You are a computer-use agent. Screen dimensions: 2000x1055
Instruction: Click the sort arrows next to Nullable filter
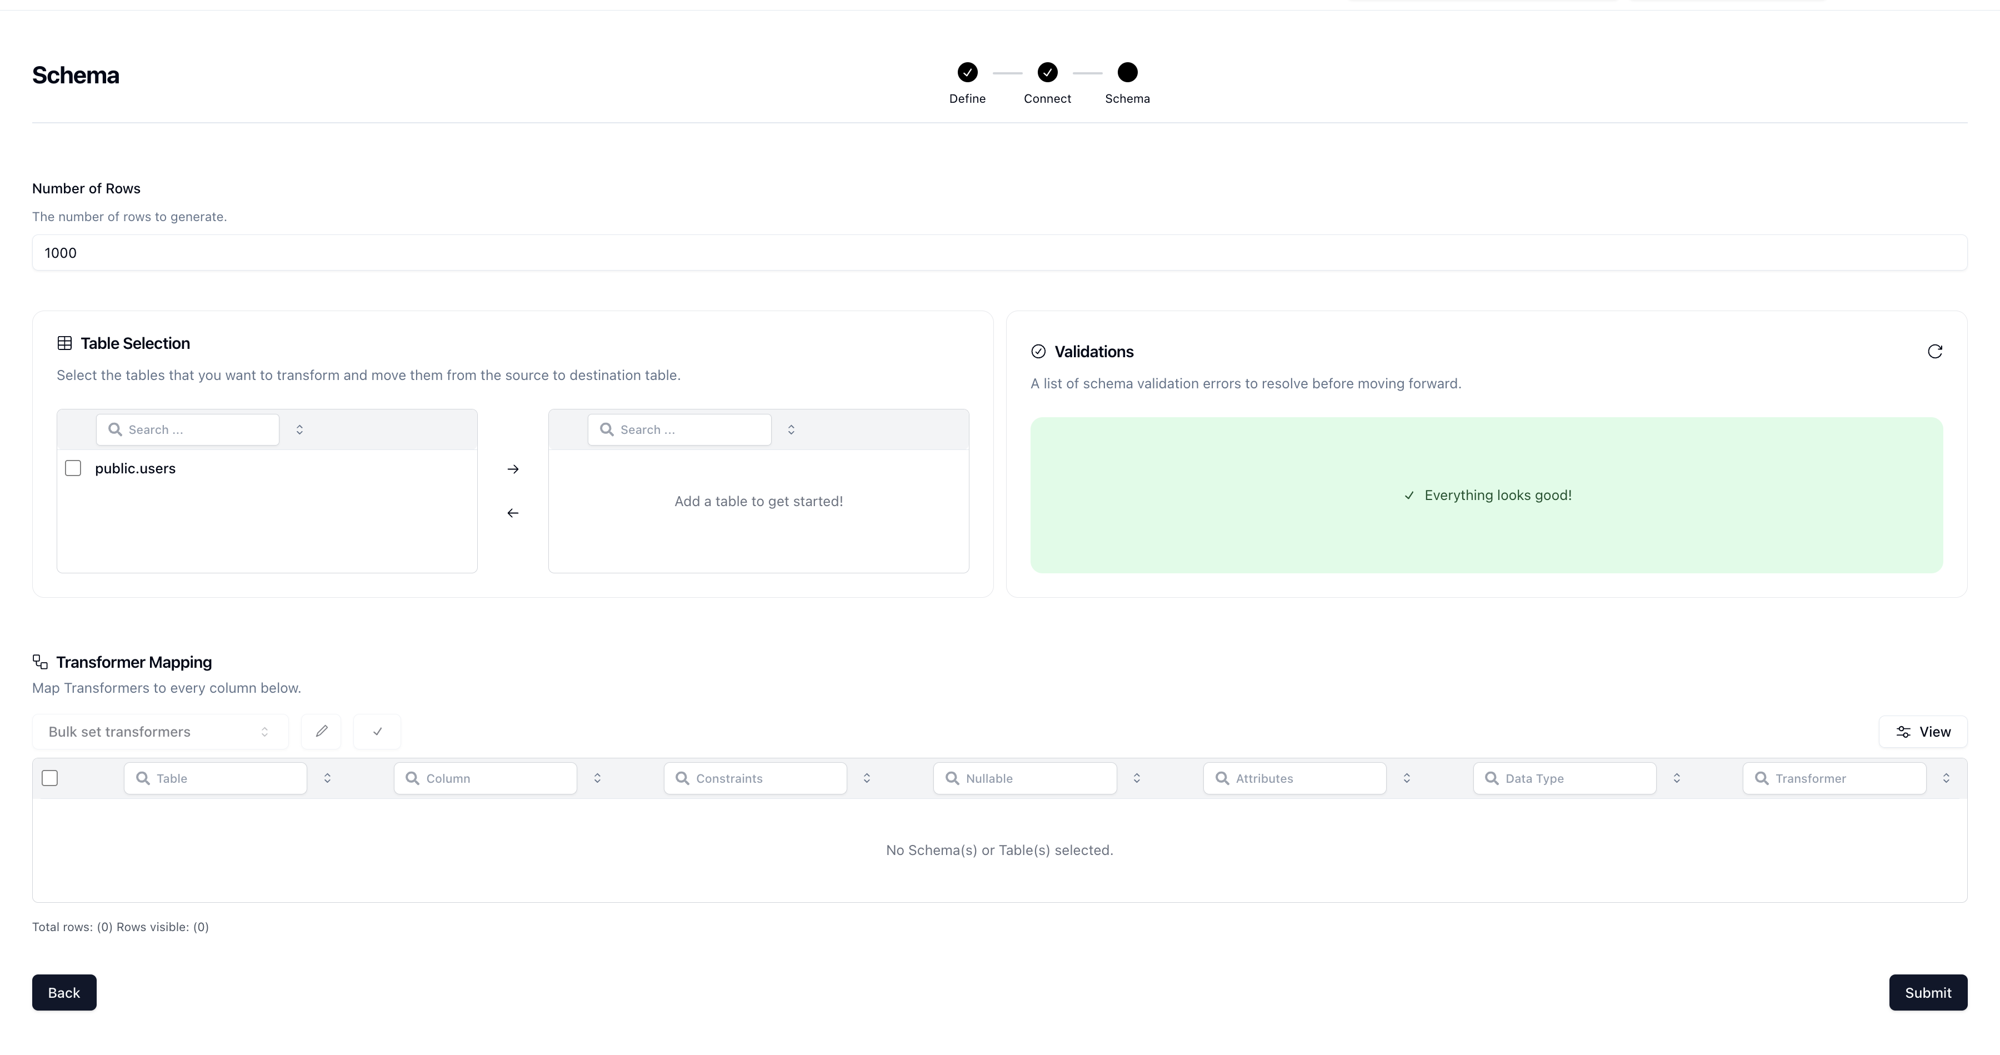click(1137, 778)
